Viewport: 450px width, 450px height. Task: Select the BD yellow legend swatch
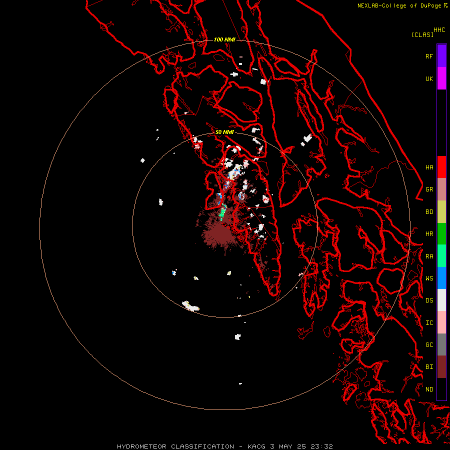coord(441,212)
